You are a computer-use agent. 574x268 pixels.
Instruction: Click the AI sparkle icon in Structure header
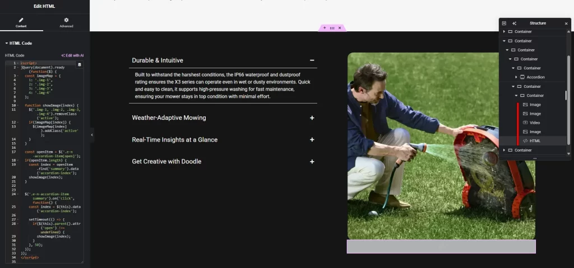(x=515, y=23)
